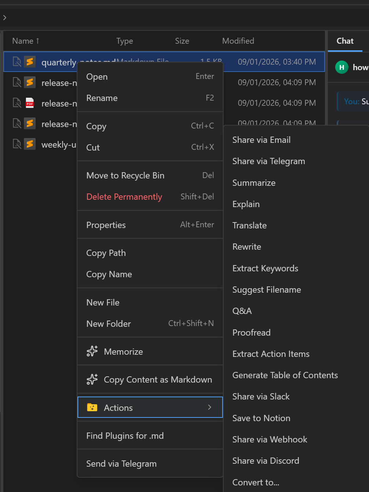This screenshot has height=492, width=369.
Task: Click the green H avatar in Chat
Action: 342,67
